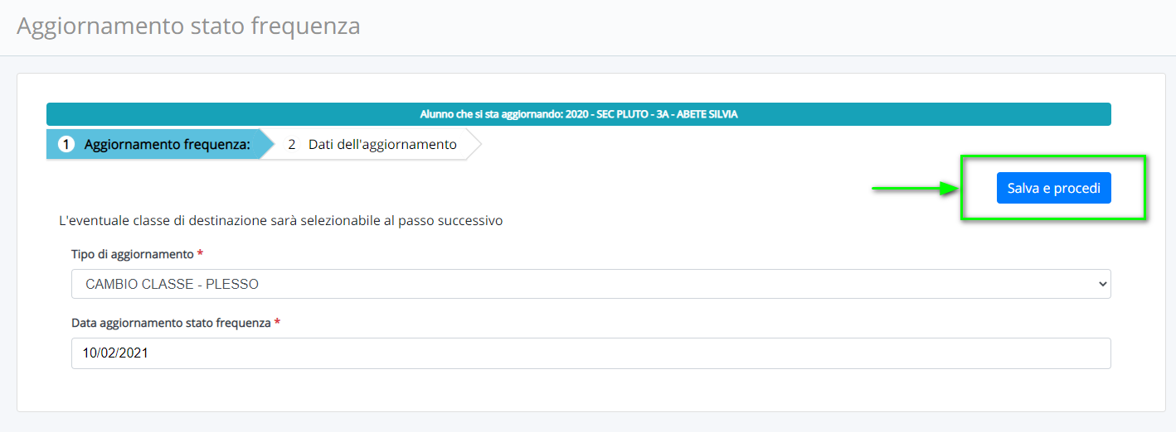The height and width of the screenshot is (432, 1176).
Task: Click the green arrow pointing to Salva
Action: (x=915, y=189)
